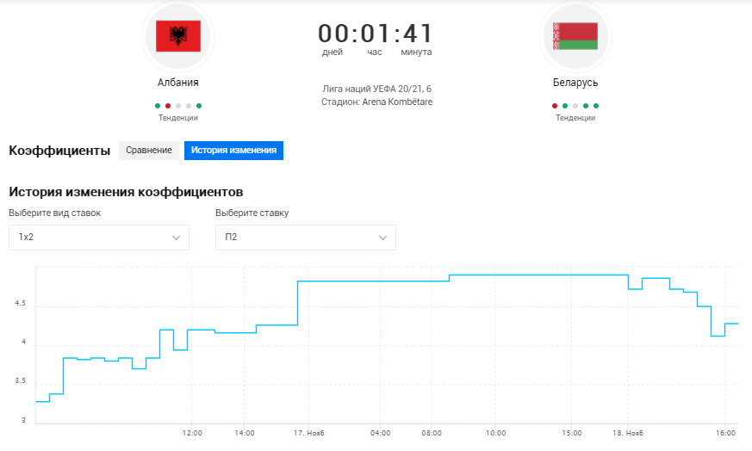Click the Тенденции label under Албания

[x=178, y=118]
